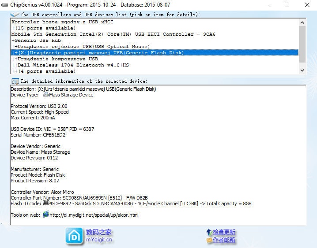Click the upward arrow check-update icon

pos(209,232)
